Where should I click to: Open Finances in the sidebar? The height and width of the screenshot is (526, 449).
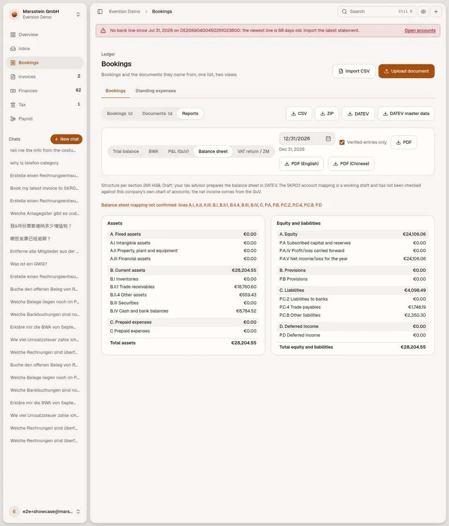(x=45, y=91)
